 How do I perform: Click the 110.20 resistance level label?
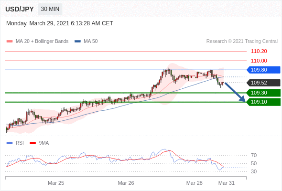(x=259, y=51)
